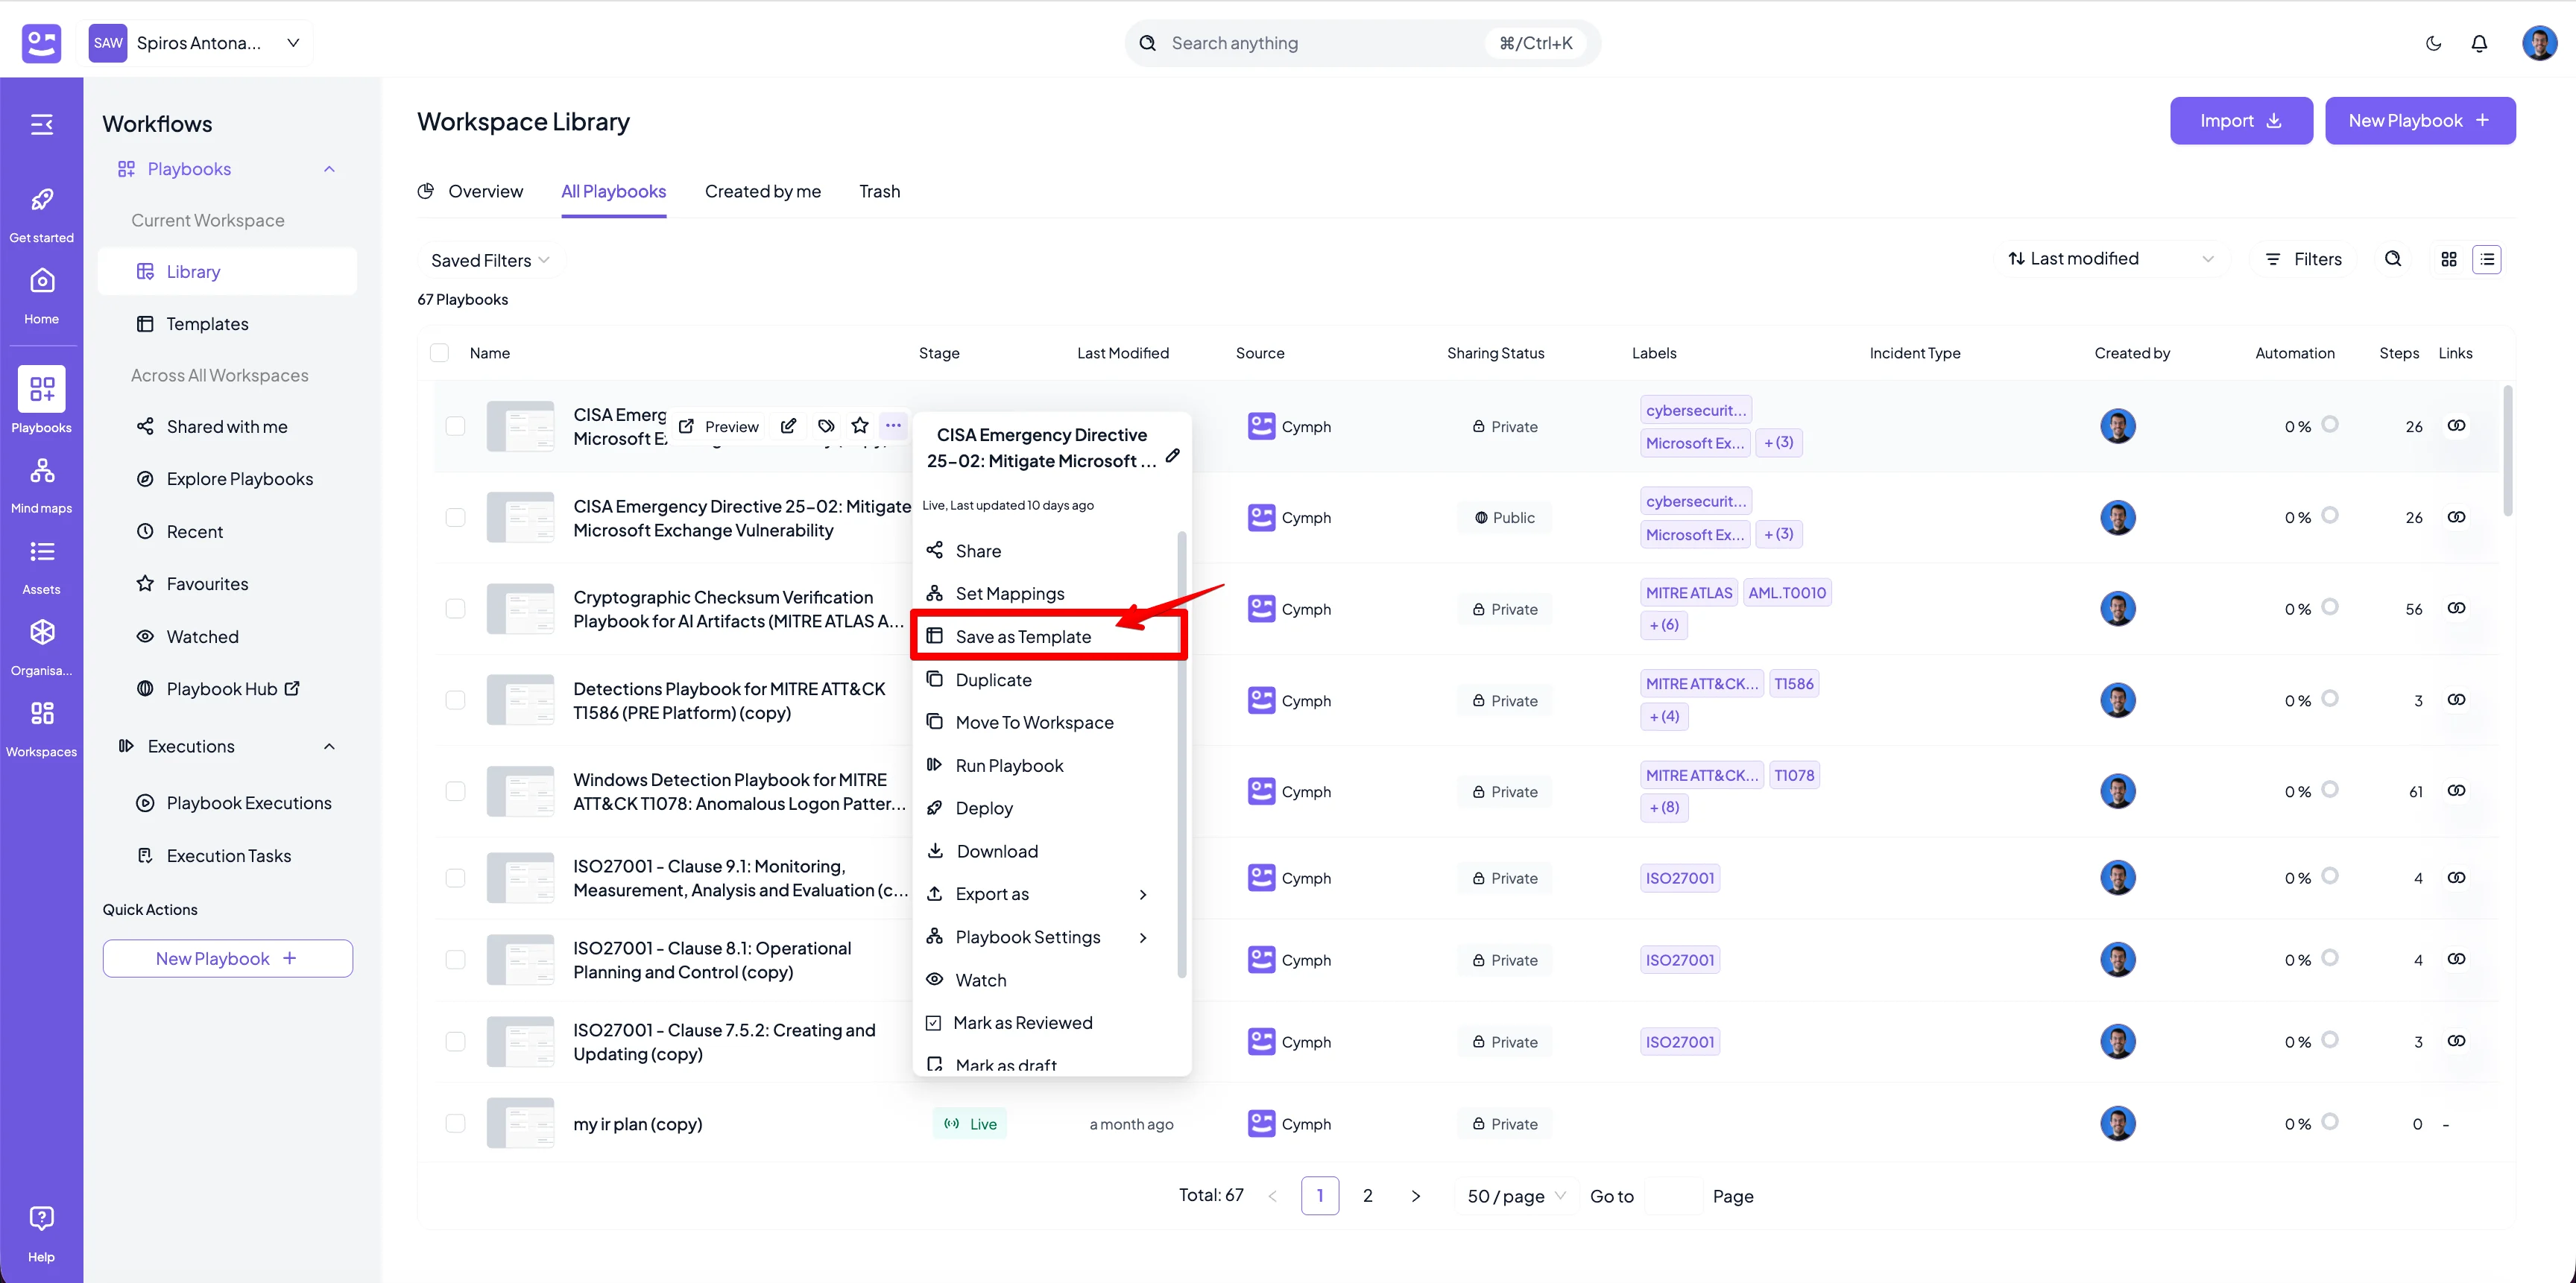The image size is (2576, 1283).
Task: Go to page 2
Action: click(1368, 1196)
